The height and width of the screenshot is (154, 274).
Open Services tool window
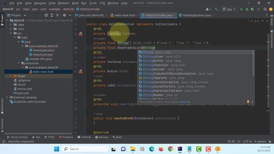point(102,137)
